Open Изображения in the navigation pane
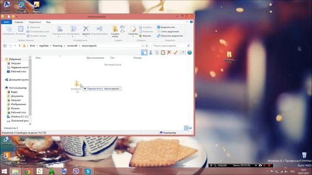Screen dimensions: 312x175 tap(17, 104)
